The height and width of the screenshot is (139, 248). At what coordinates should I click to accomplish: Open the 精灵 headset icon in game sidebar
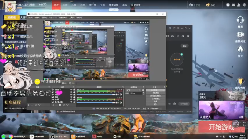pyautogui.click(x=240, y=20)
